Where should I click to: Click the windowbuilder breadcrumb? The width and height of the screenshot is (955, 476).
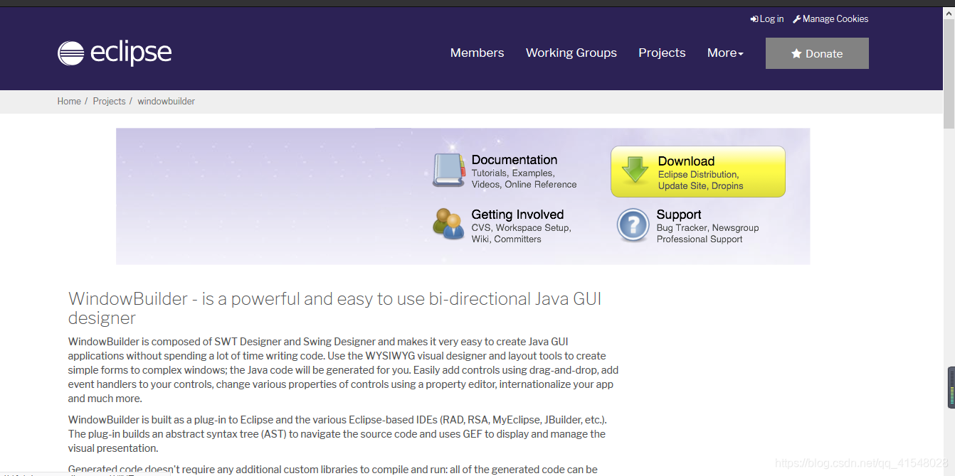coord(166,102)
